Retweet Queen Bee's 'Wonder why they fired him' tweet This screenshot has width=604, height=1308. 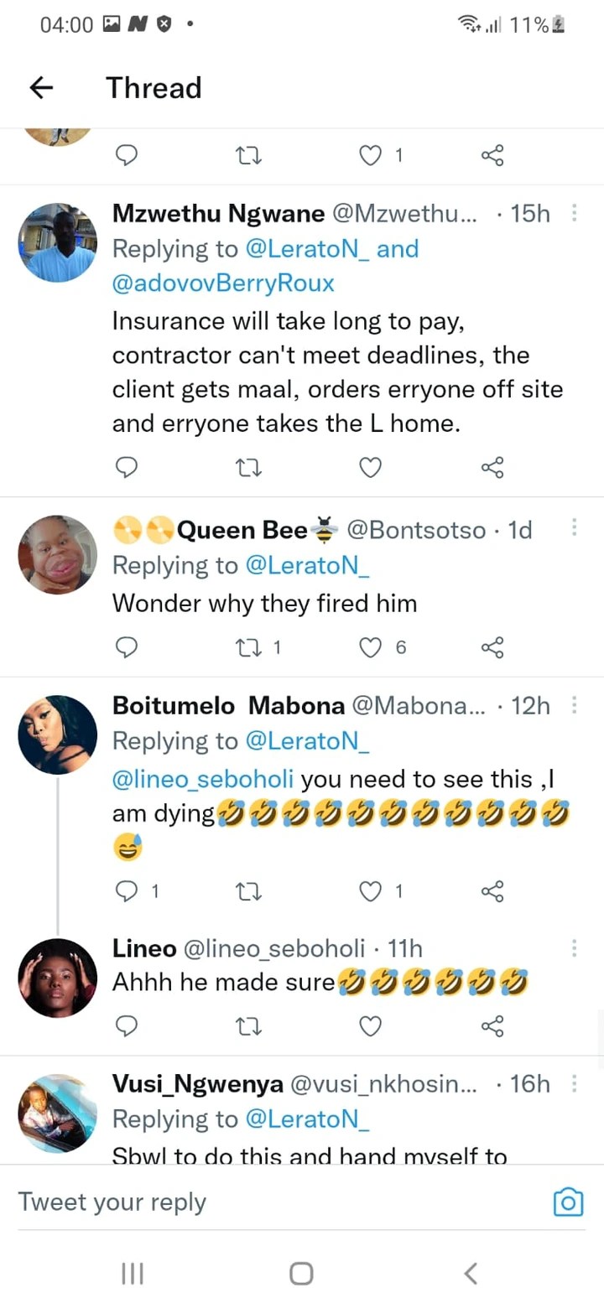[248, 647]
